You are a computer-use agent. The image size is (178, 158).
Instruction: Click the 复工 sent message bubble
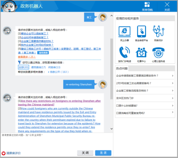point(89,17)
